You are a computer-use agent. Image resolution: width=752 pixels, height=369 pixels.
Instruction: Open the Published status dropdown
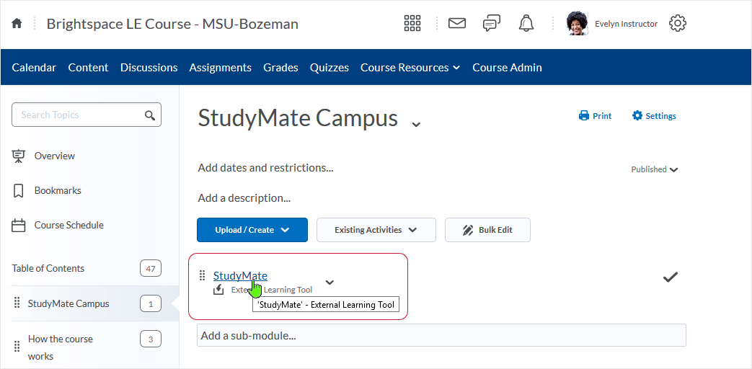[655, 169]
